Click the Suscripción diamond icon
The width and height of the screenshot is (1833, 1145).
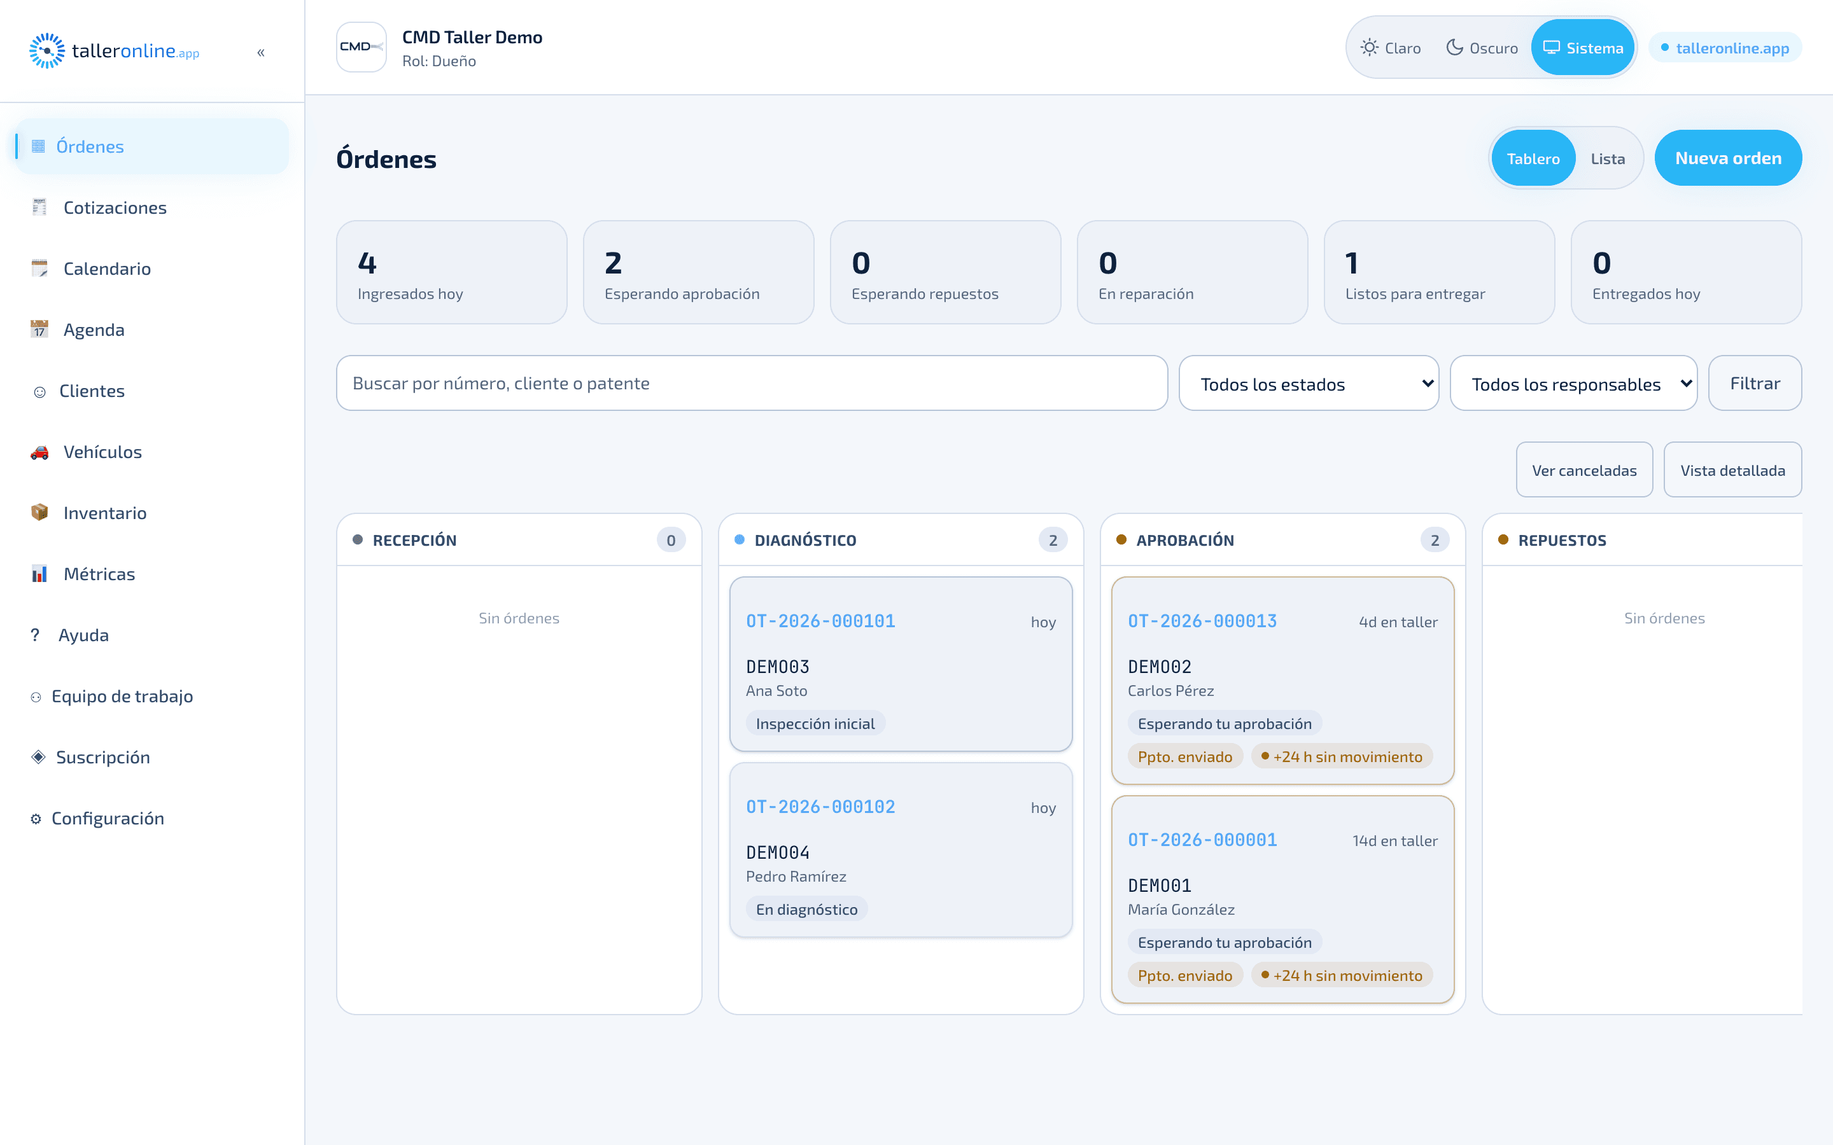(38, 756)
